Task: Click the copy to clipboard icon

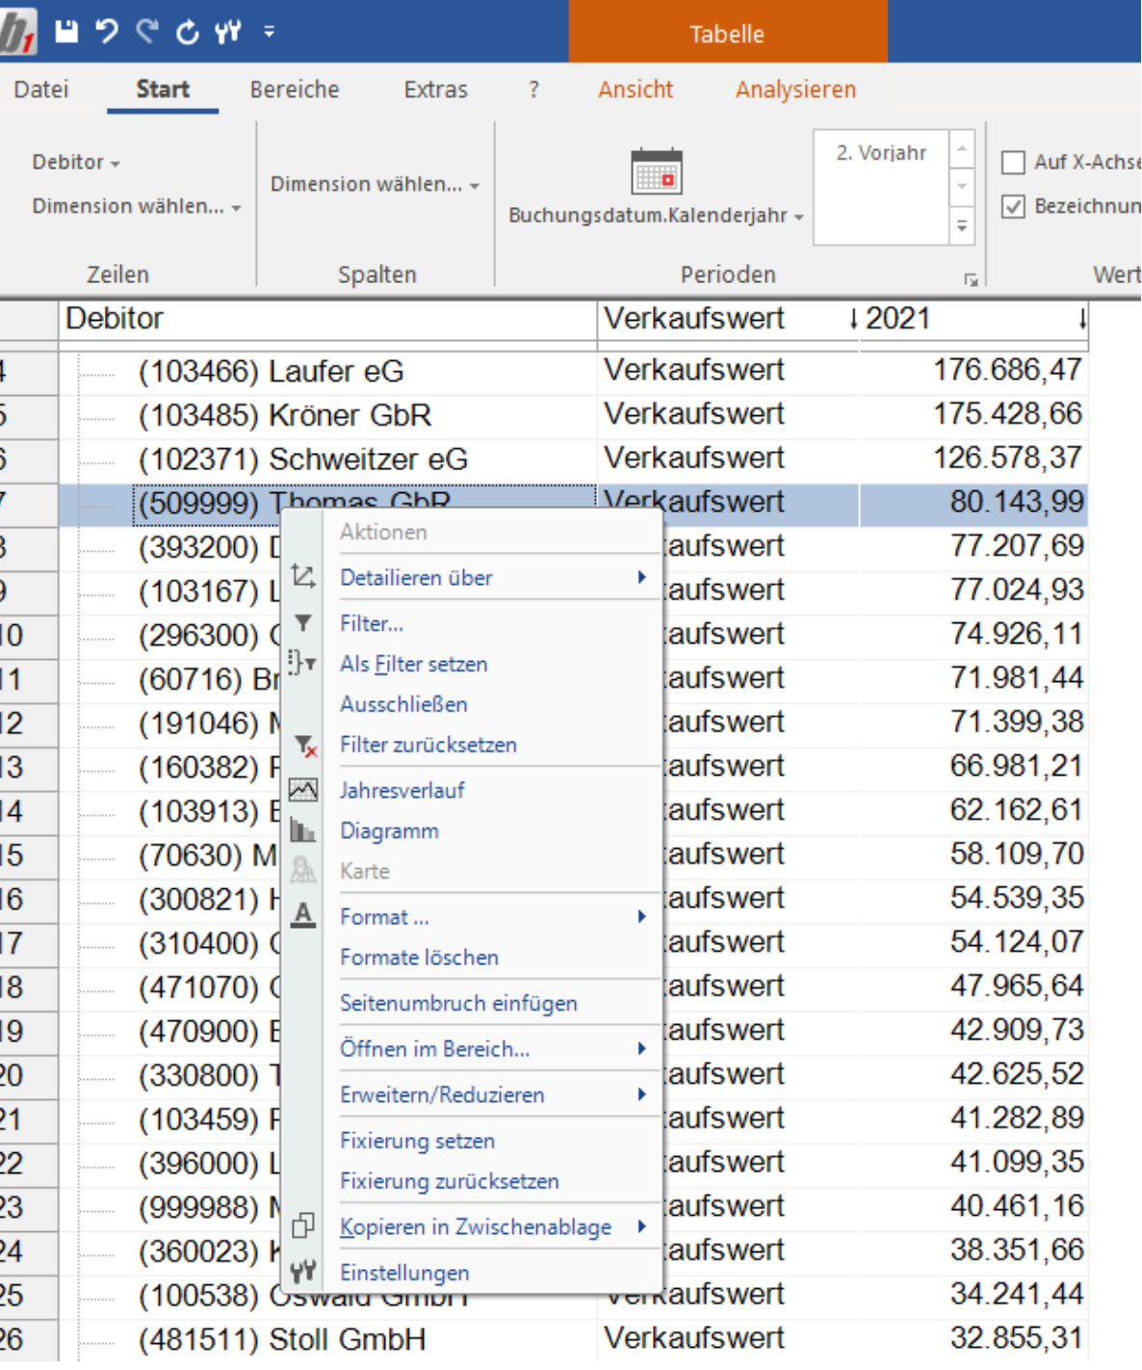Action: [303, 1225]
